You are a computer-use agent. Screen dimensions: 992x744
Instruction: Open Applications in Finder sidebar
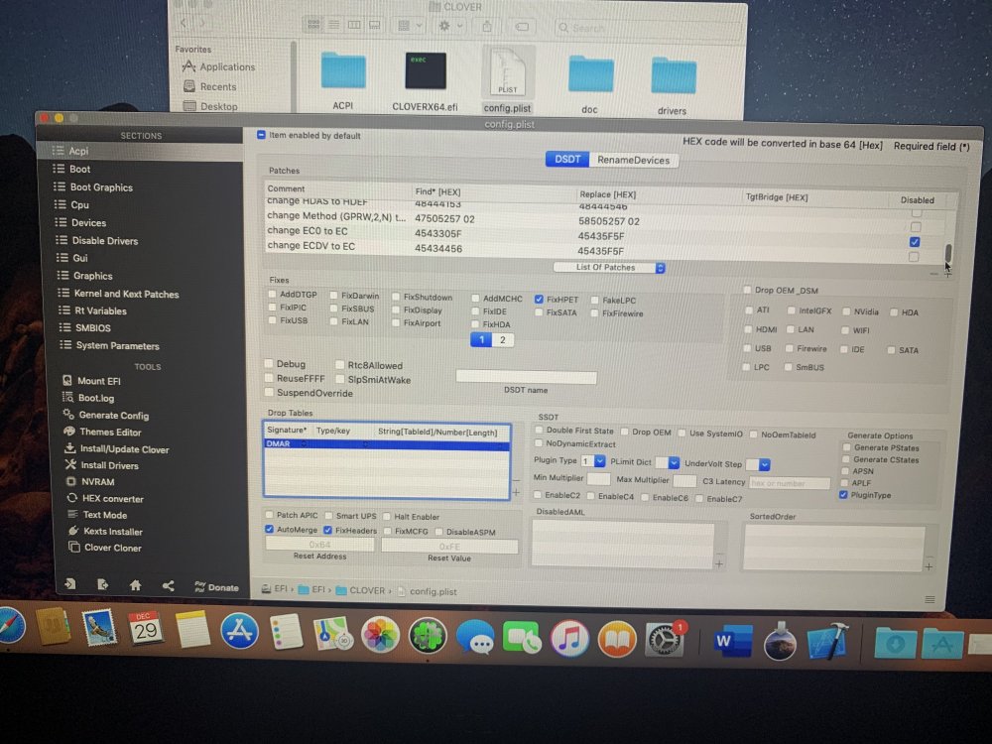click(x=219, y=66)
